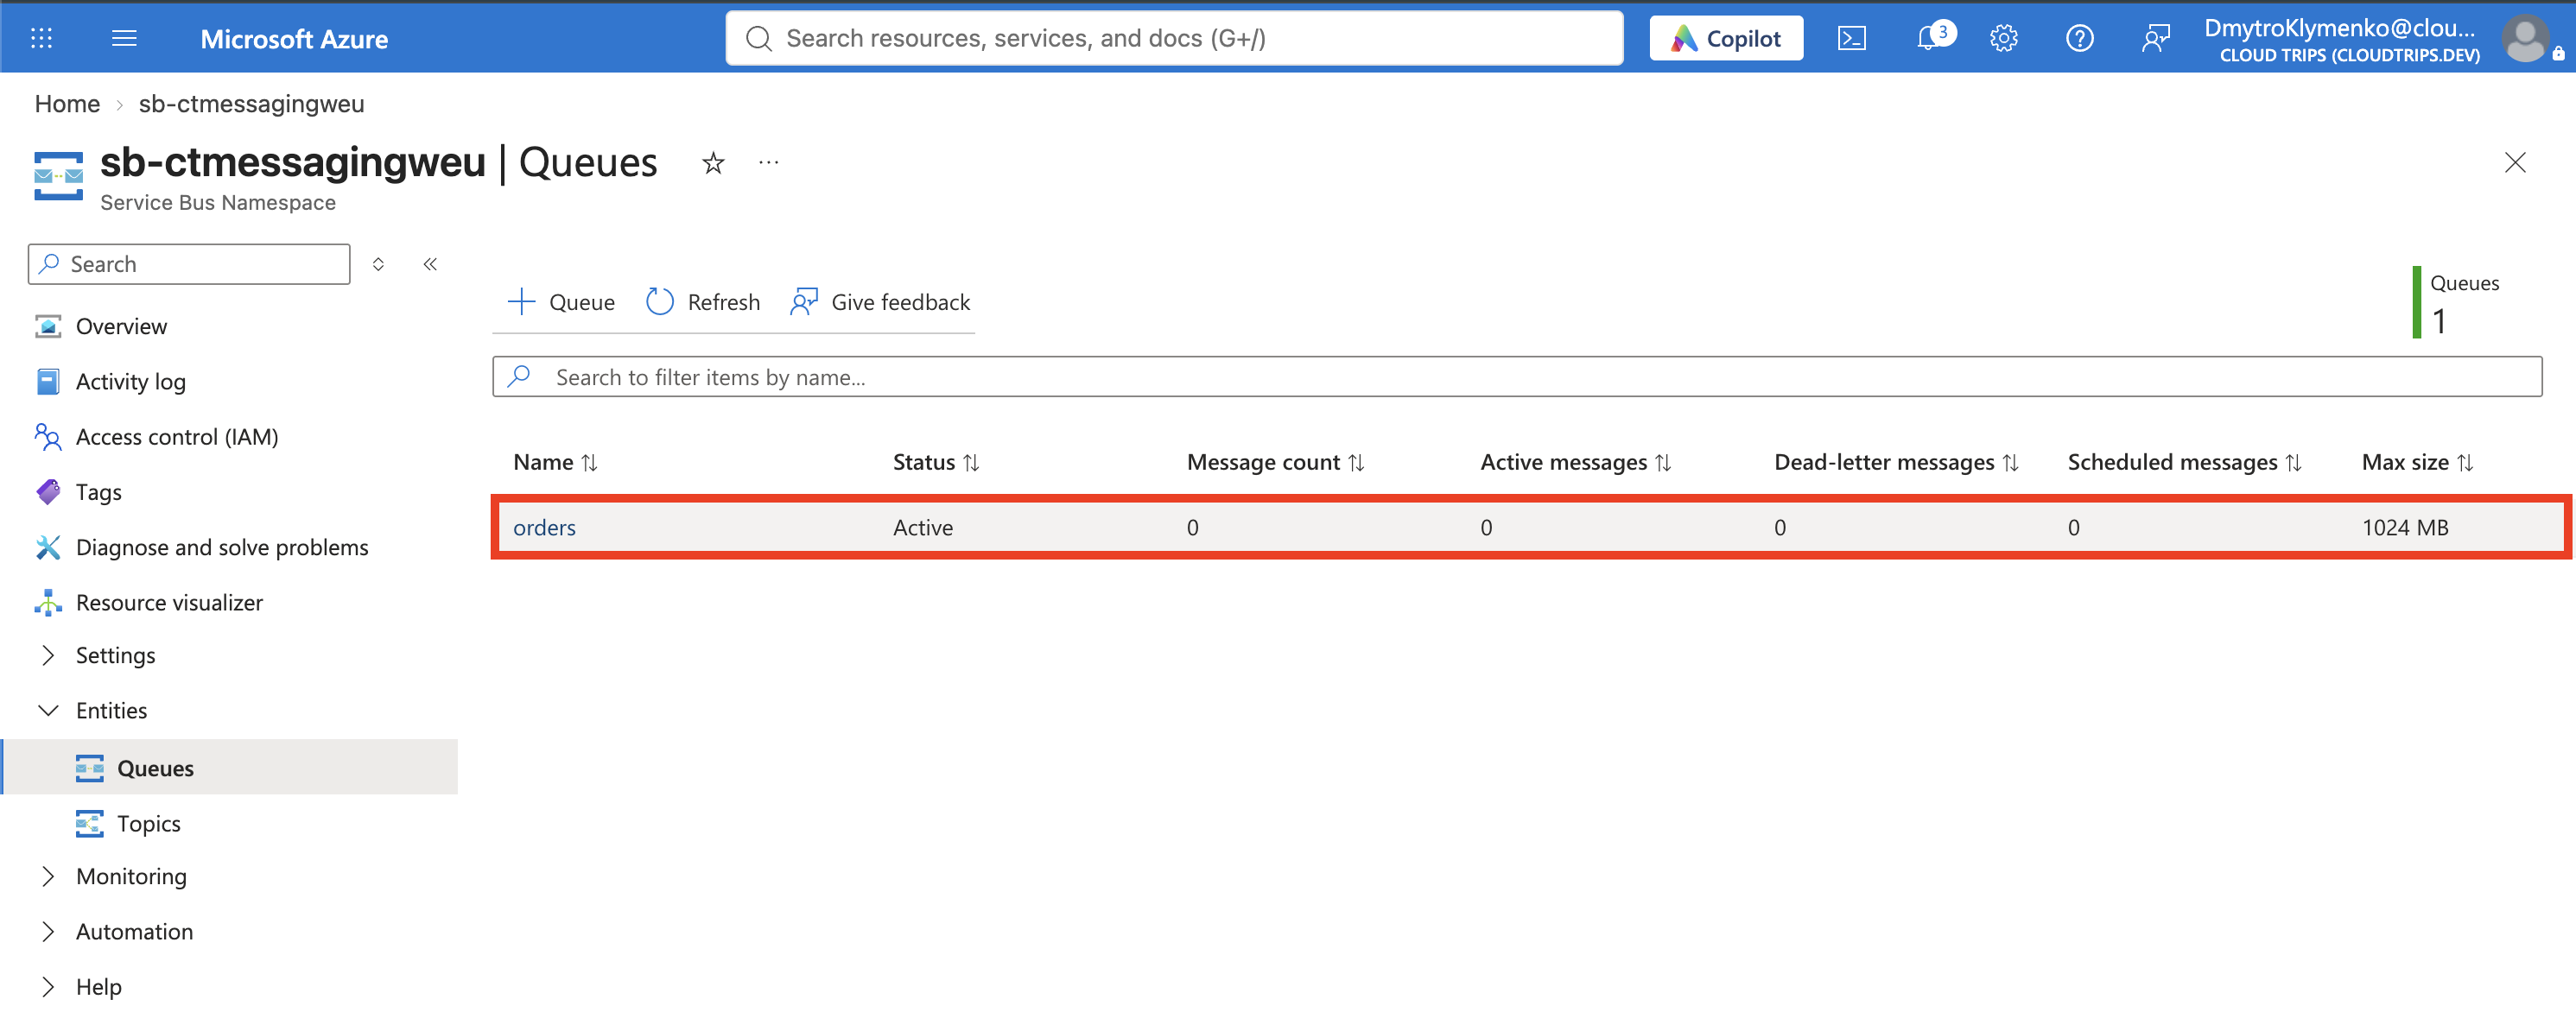Open the feedback icon in header
Screen dimensions: 2576x1031
click(x=2155, y=39)
